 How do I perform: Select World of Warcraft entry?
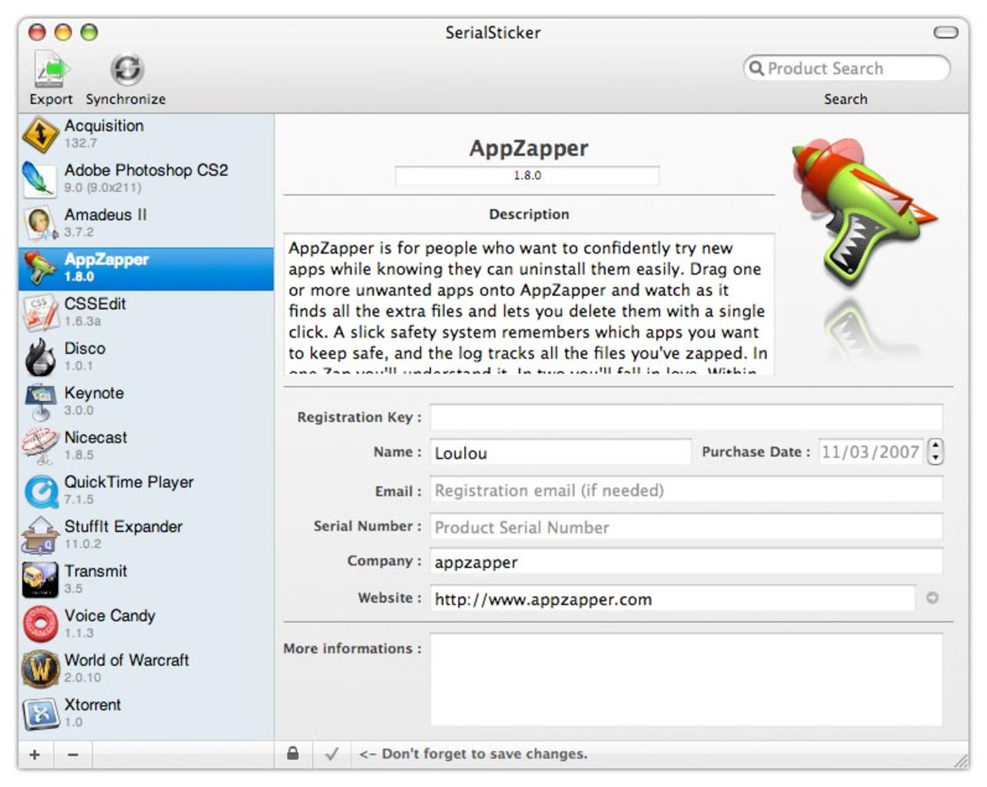[126, 668]
